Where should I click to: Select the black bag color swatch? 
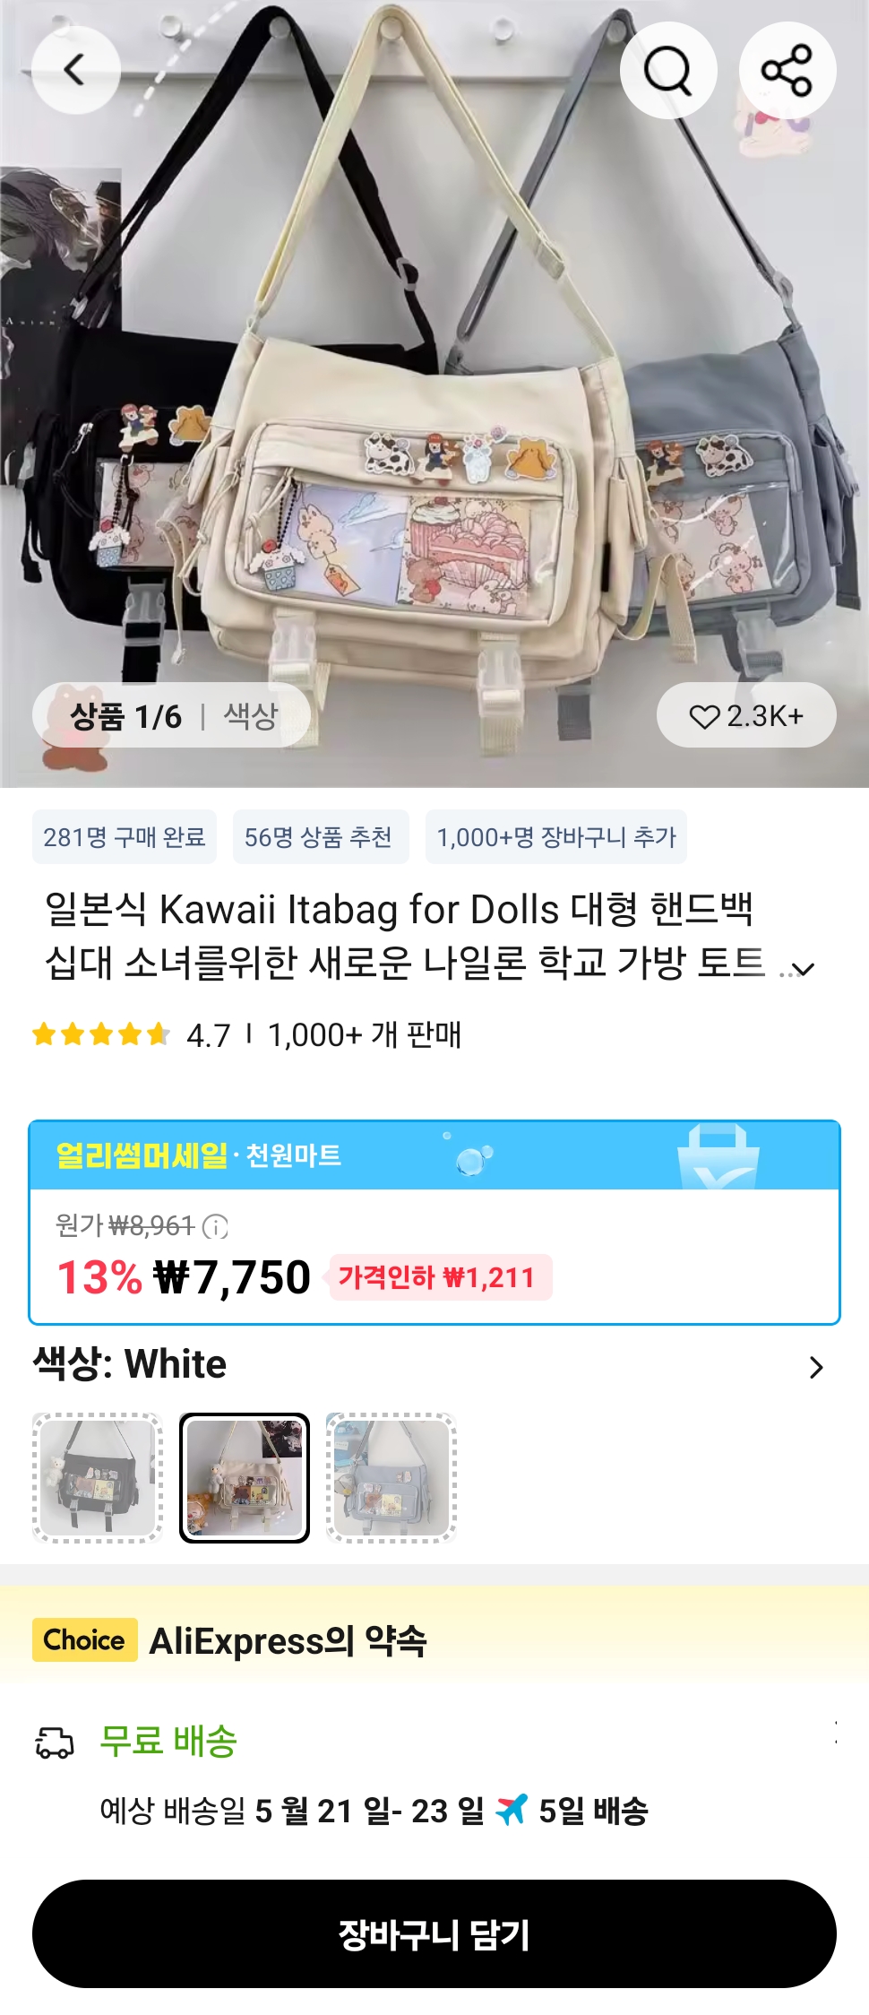[98, 1477]
